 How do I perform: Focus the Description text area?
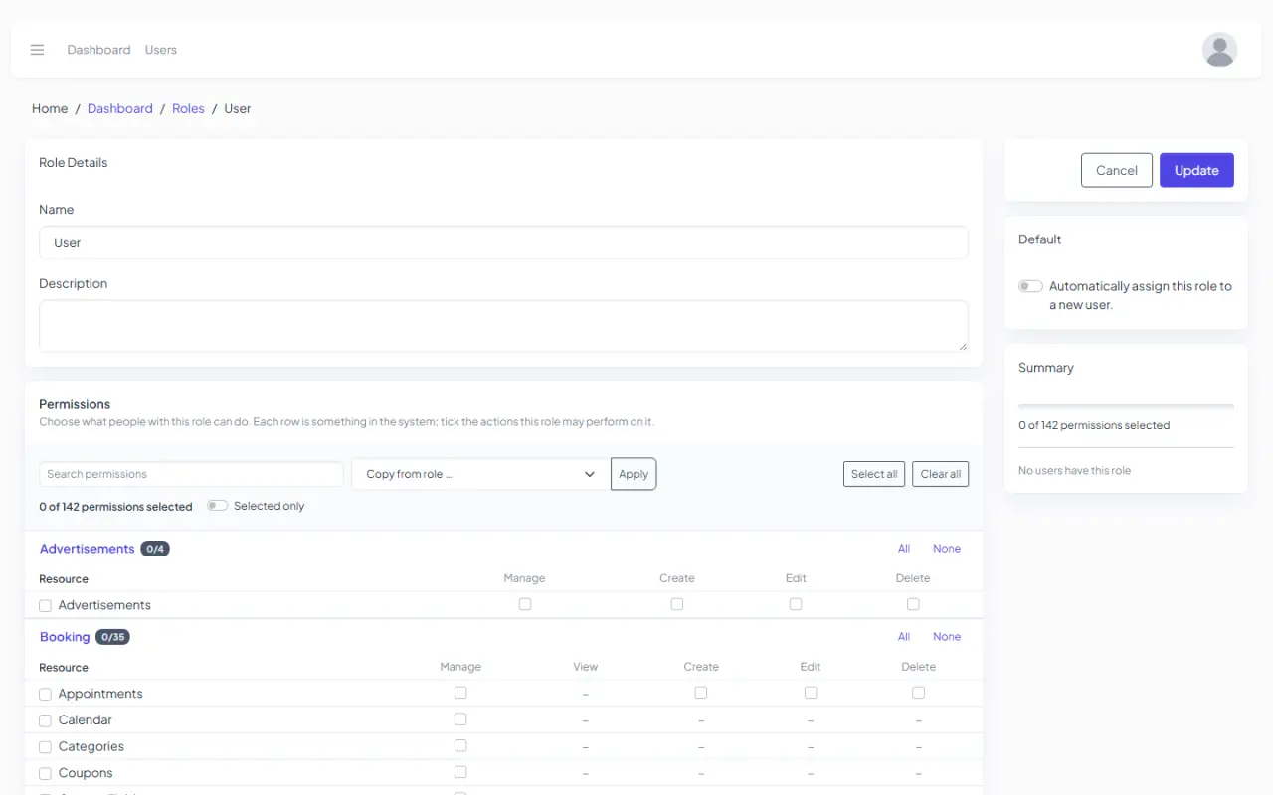pos(503,326)
